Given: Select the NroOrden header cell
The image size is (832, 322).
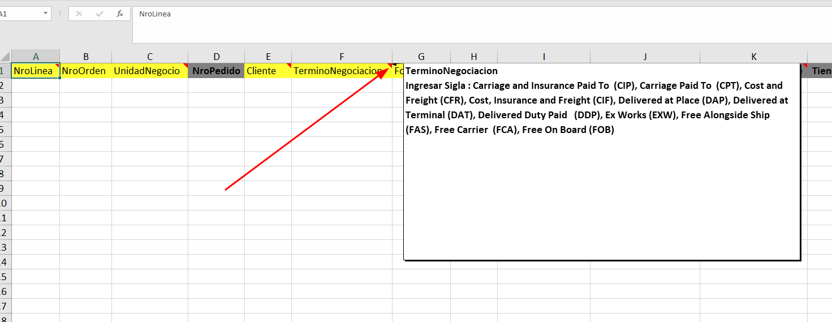Looking at the screenshot, I should [85, 71].
